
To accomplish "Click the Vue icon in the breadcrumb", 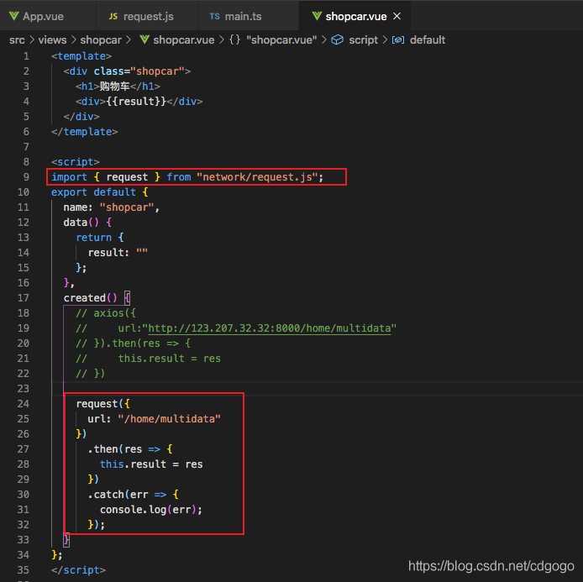I will click(144, 39).
